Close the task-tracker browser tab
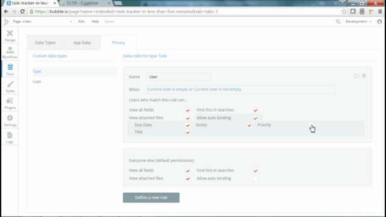This screenshot has width=386, height=217. coord(55,3)
